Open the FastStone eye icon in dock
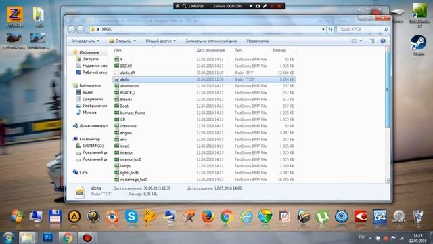 point(112,216)
